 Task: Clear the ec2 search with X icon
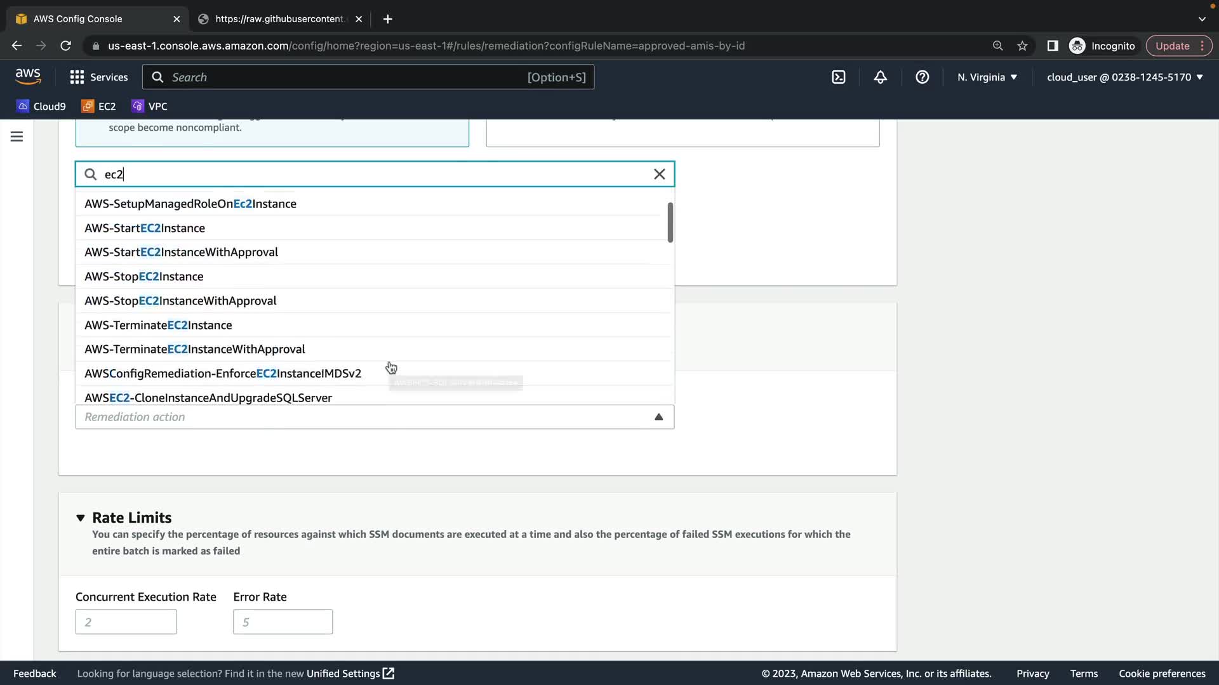pyautogui.click(x=659, y=174)
